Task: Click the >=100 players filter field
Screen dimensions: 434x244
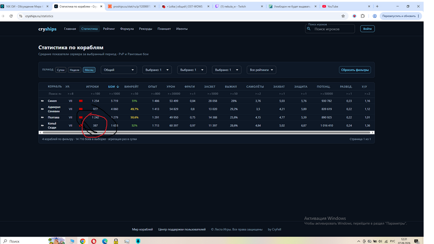Action: point(95,94)
